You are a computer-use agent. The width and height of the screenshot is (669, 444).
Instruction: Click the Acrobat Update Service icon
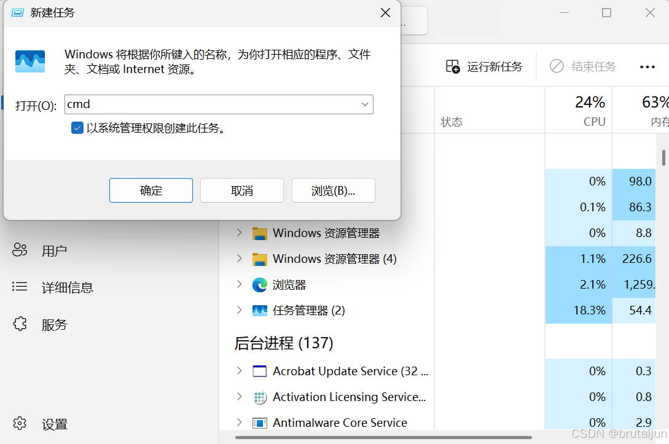[259, 371]
